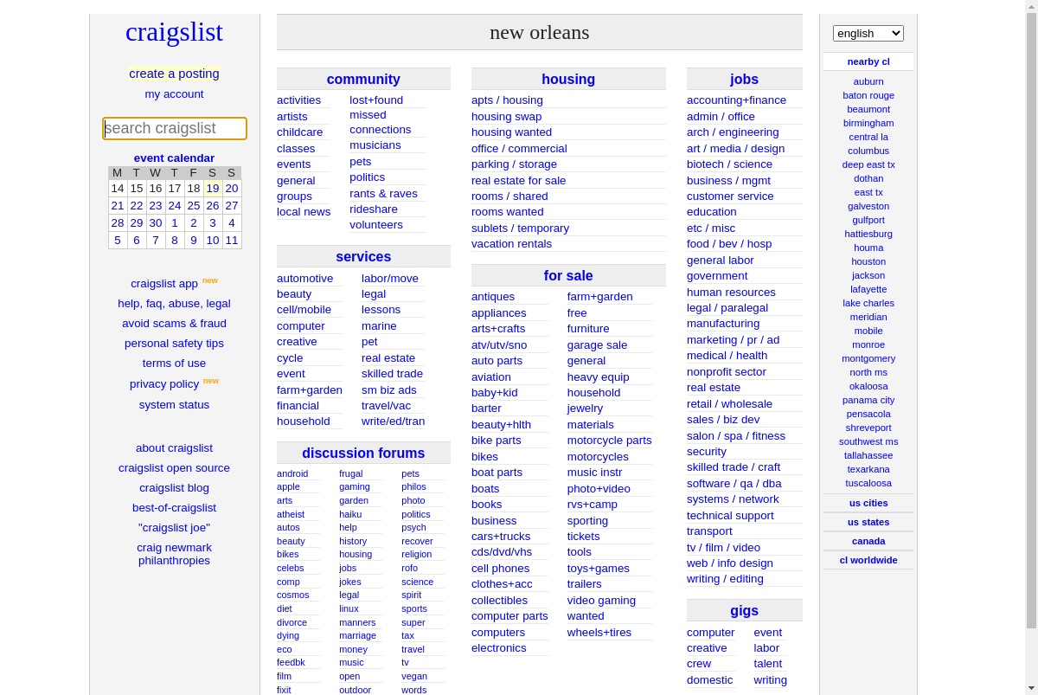Viewport: 1038px width, 695px height.
Task: Open the haiku discussion forum
Action: pyautogui.click(x=350, y=514)
